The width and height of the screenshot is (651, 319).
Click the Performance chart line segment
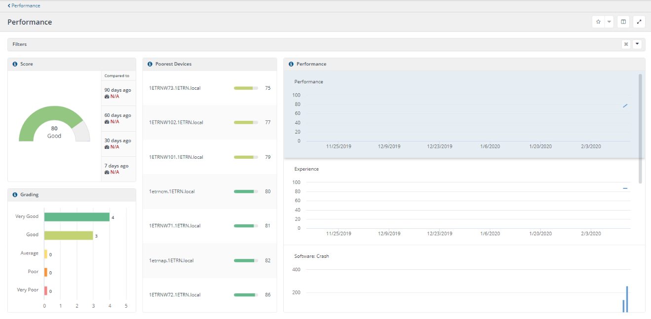(625, 106)
